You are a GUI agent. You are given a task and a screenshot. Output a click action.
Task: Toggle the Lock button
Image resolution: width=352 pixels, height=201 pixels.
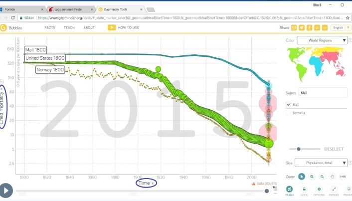pyautogui.click(x=304, y=191)
